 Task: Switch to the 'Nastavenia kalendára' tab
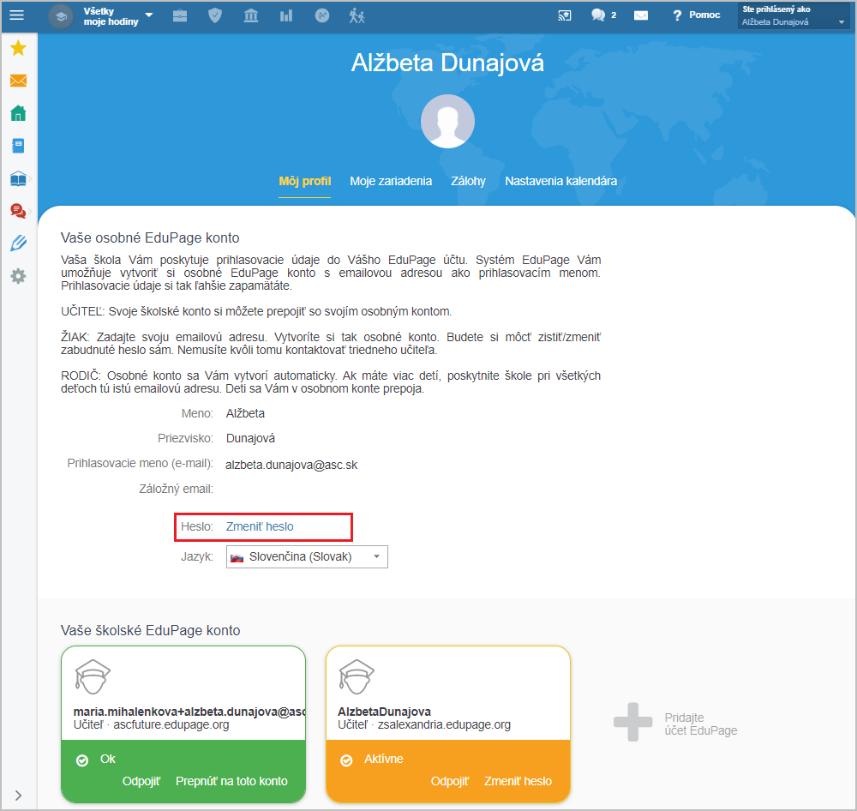(x=560, y=181)
